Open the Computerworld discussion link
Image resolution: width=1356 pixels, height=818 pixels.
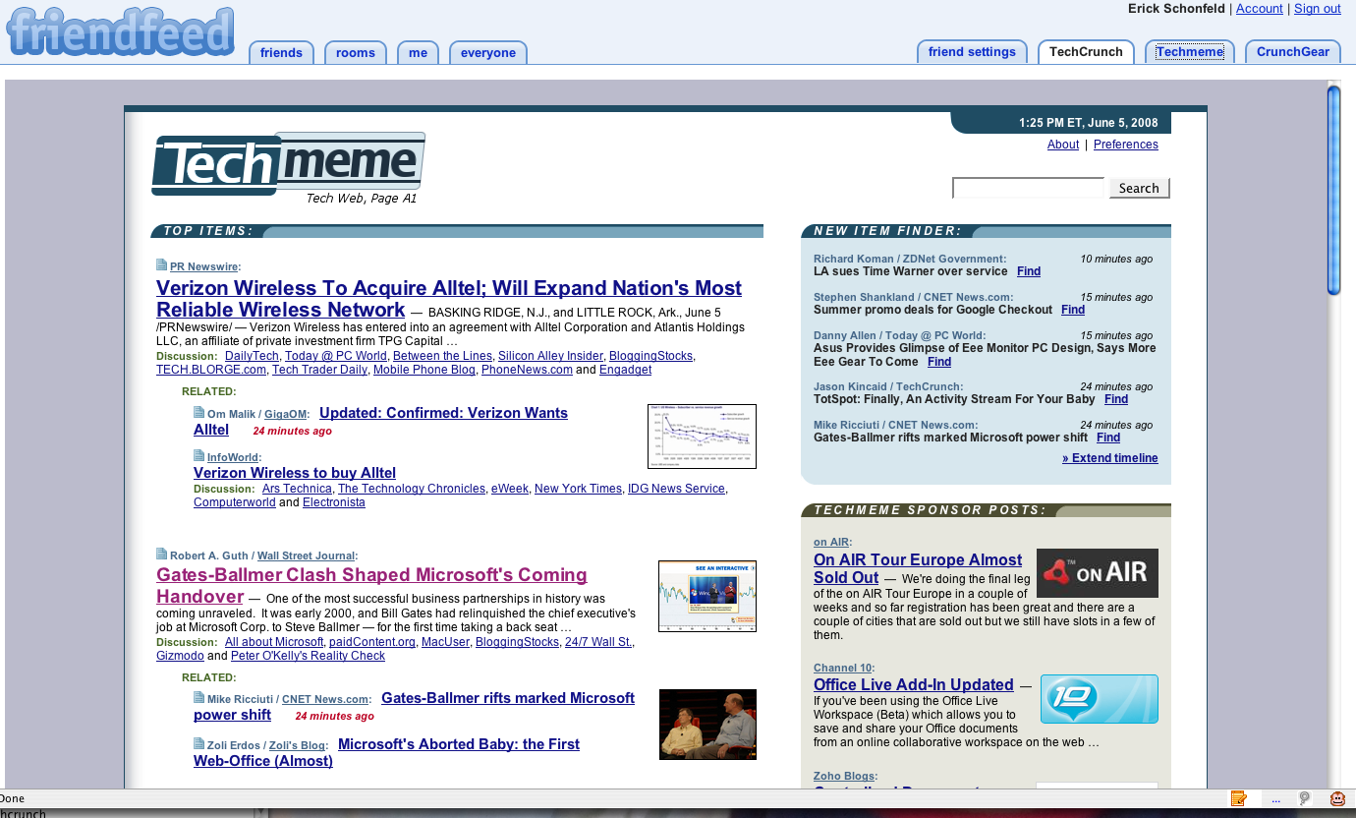[x=235, y=502]
